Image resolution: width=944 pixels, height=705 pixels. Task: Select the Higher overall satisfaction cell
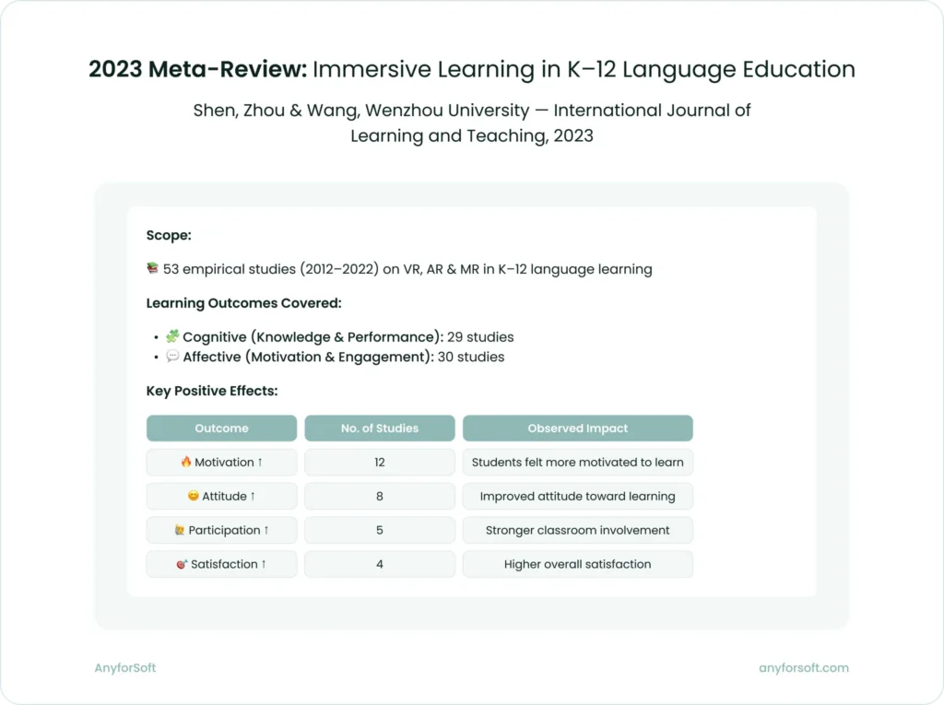click(578, 564)
